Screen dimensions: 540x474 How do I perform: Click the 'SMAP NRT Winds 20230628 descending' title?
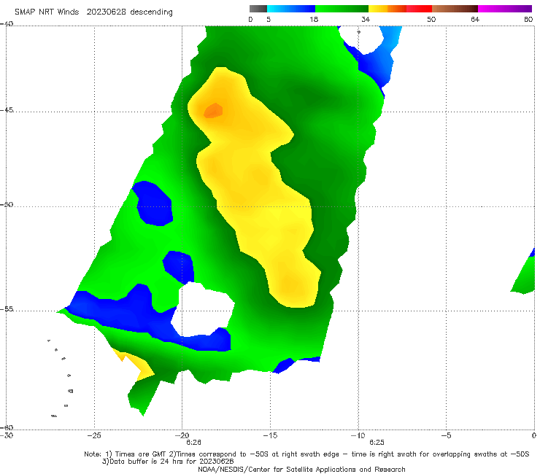pos(93,12)
